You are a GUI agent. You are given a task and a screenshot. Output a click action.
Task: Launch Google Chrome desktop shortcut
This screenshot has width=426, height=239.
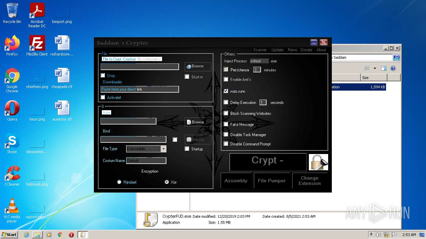[12, 81]
